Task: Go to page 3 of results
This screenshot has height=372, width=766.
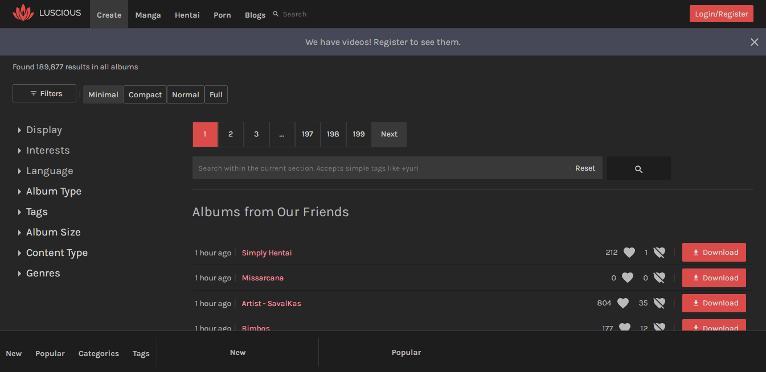Action: [256, 134]
